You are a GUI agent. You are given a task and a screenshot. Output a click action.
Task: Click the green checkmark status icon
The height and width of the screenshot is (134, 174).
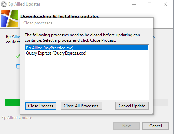point(18,56)
